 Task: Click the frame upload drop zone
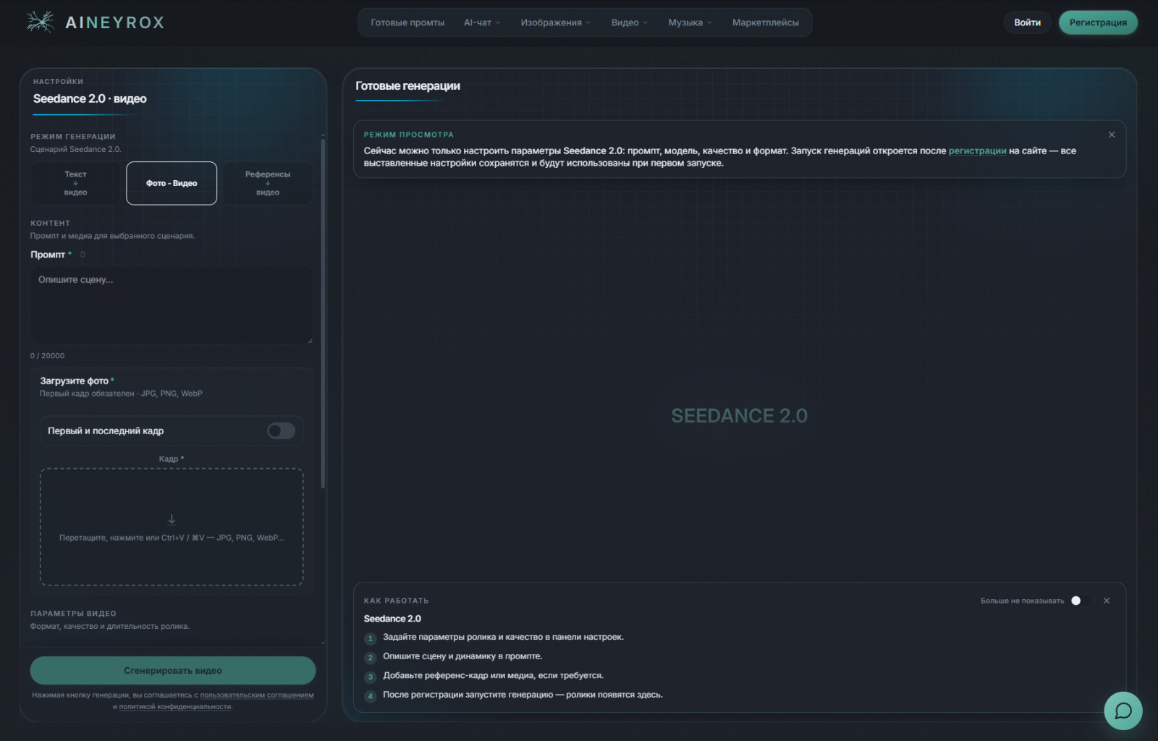[172, 527]
